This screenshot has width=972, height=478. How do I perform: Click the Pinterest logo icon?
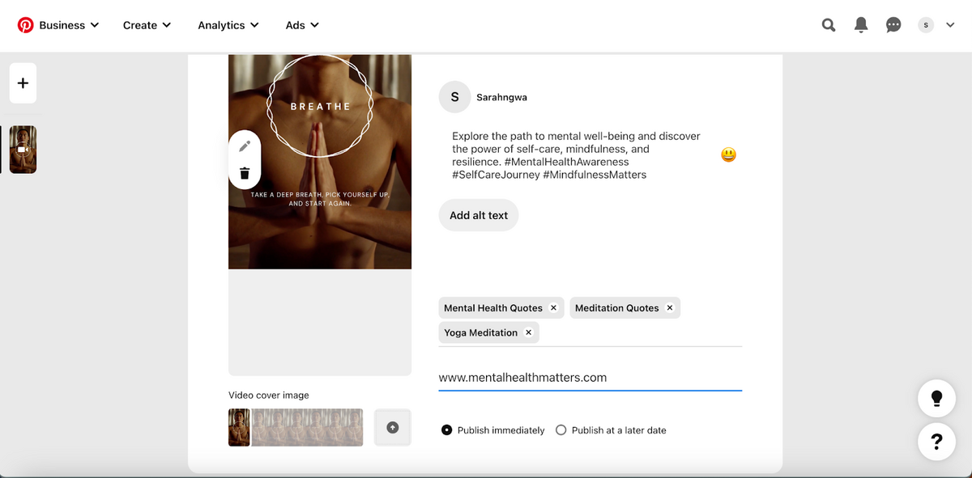(x=26, y=24)
